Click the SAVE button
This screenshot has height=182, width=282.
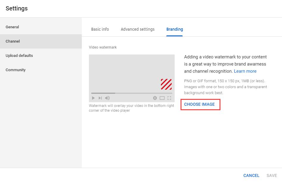(x=272, y=175)
